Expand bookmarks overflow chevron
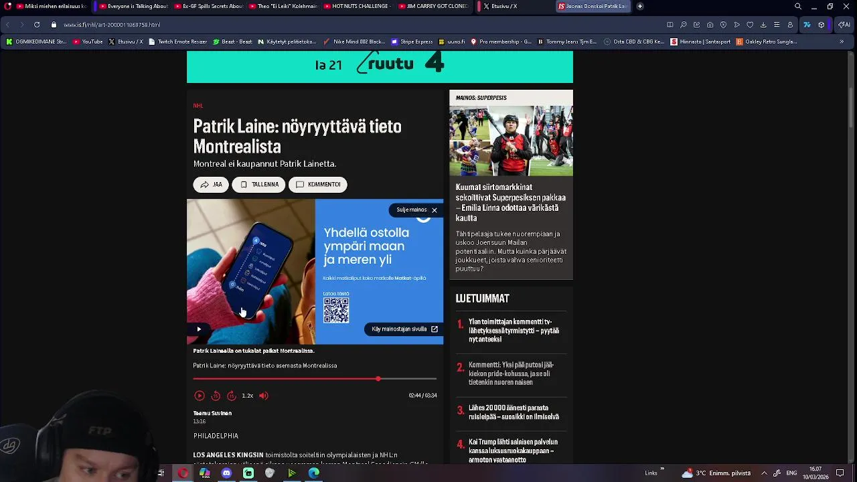 (842, 42)
